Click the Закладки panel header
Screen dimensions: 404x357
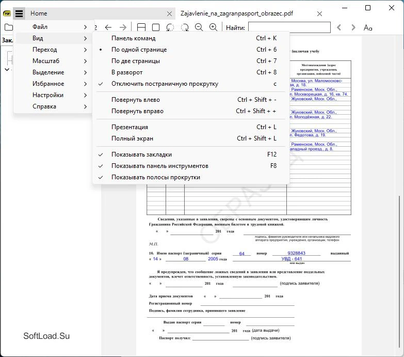tap(7, 40)
